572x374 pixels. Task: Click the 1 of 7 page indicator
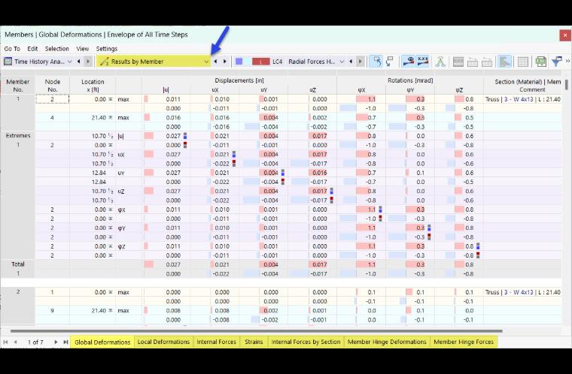click(35, 342)
